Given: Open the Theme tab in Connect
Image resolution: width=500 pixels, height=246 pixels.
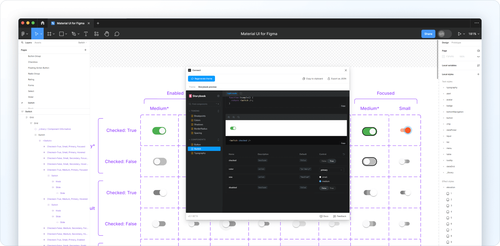Looking at the screenshot, I should pos(192,87).
